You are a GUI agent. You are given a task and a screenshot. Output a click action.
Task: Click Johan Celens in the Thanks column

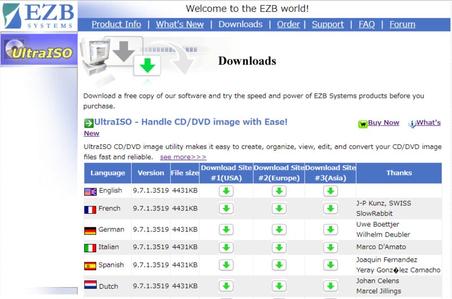(377, 280)
